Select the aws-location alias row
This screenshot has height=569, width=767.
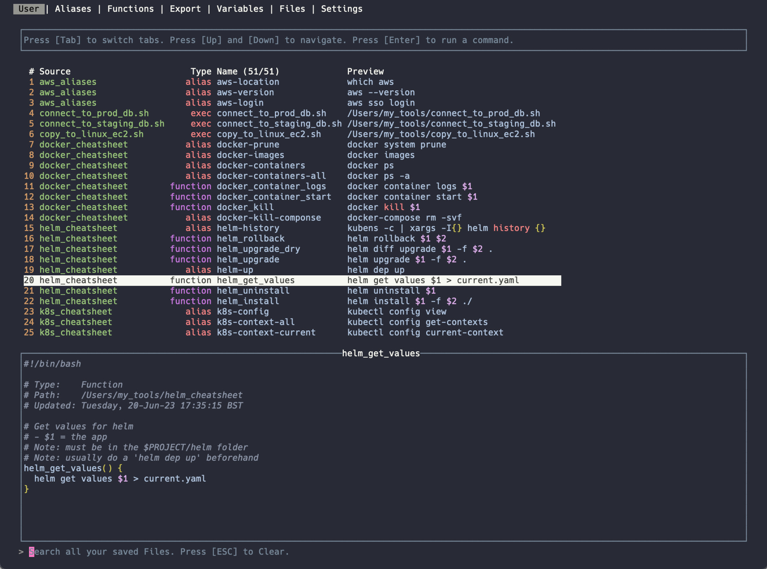point(248,82)
